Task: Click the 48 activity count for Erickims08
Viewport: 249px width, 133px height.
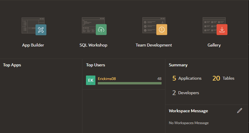Action: [x=159, y=79]
